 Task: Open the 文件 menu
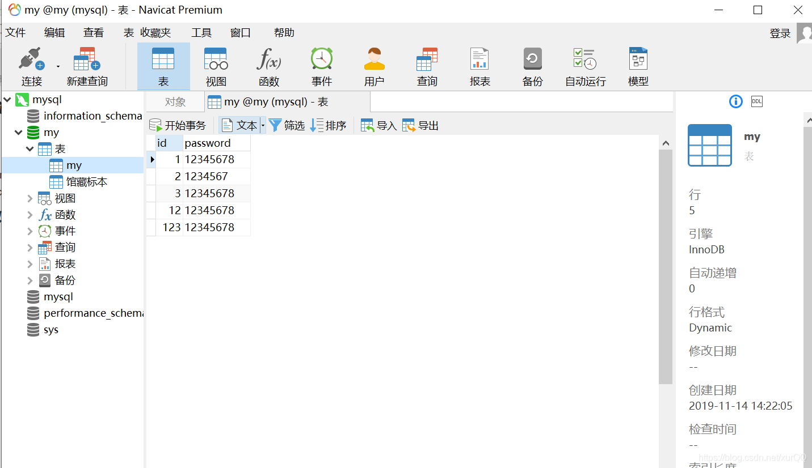(16, 33)
